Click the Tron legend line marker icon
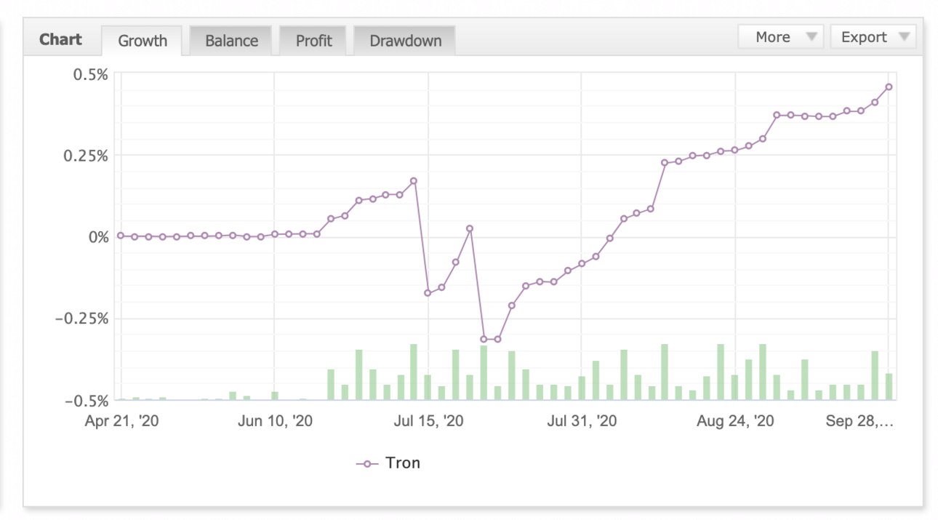 point(367,463)
